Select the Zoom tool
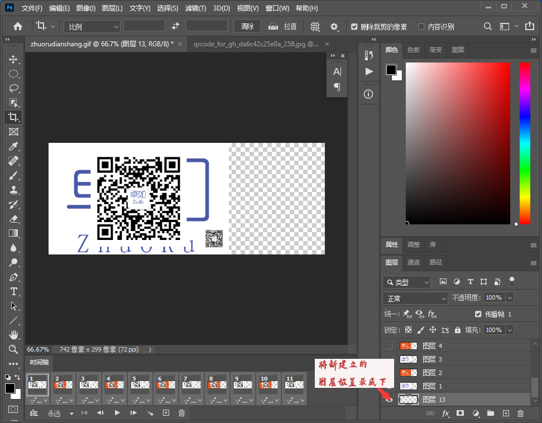 (x=13, y=349)
